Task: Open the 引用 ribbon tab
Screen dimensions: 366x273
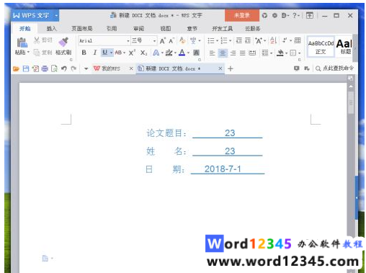Action: (x=112, y=29)
